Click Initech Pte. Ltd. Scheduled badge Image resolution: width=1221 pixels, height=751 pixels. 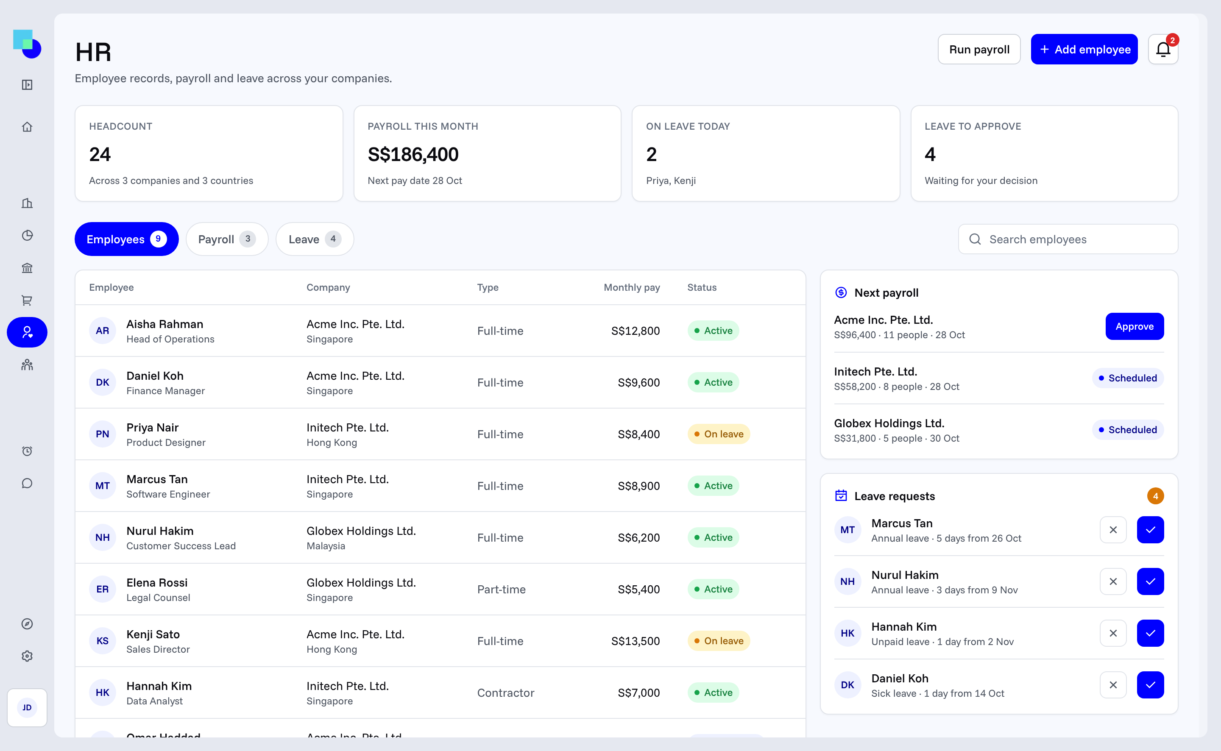pyautogui.click(x=1128, y=378)
